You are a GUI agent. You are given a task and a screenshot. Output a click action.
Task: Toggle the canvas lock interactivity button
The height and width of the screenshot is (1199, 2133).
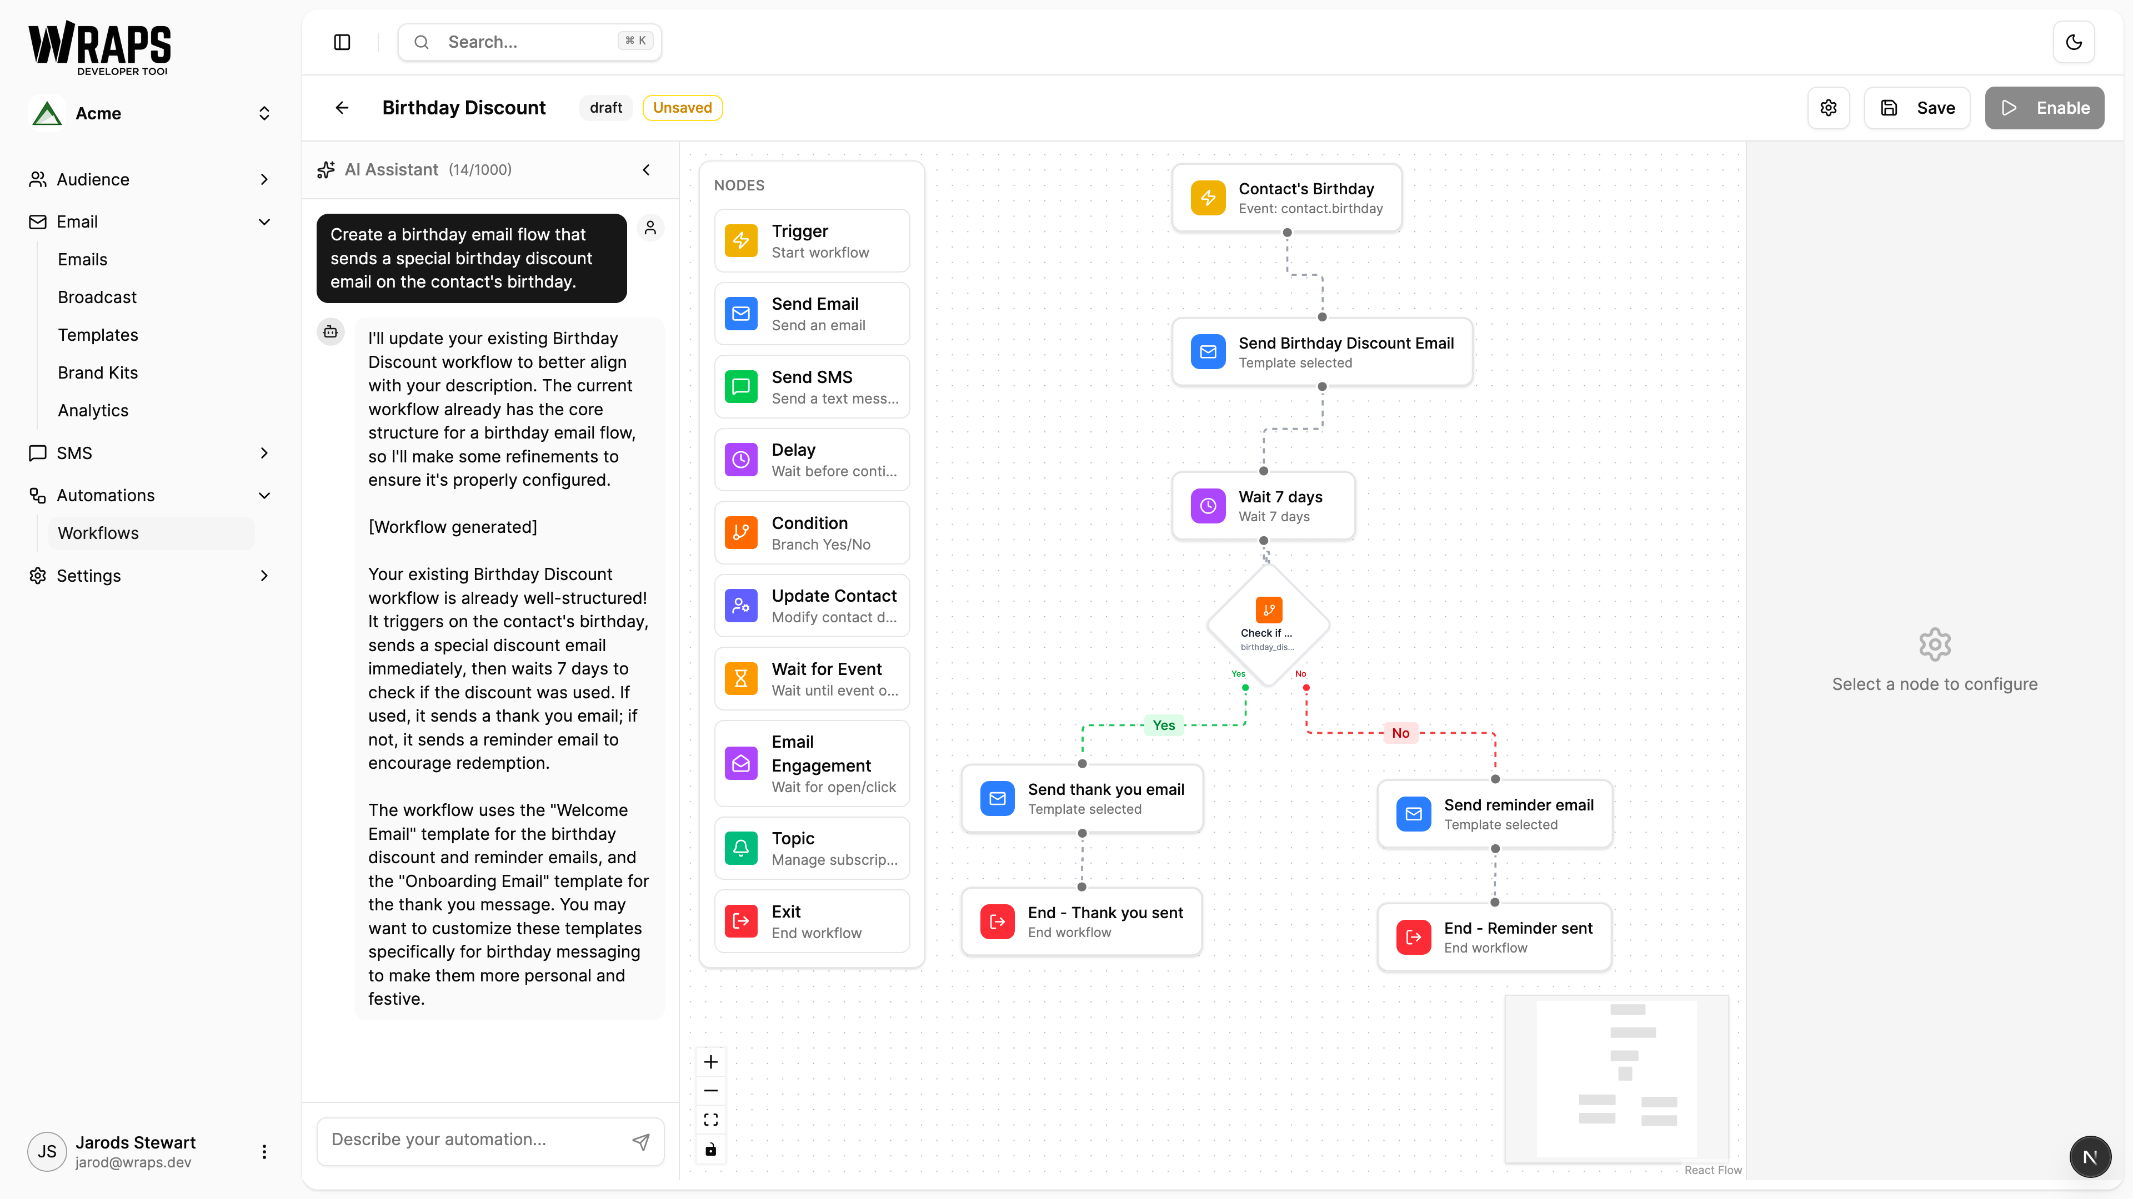tap(710, 1150)
